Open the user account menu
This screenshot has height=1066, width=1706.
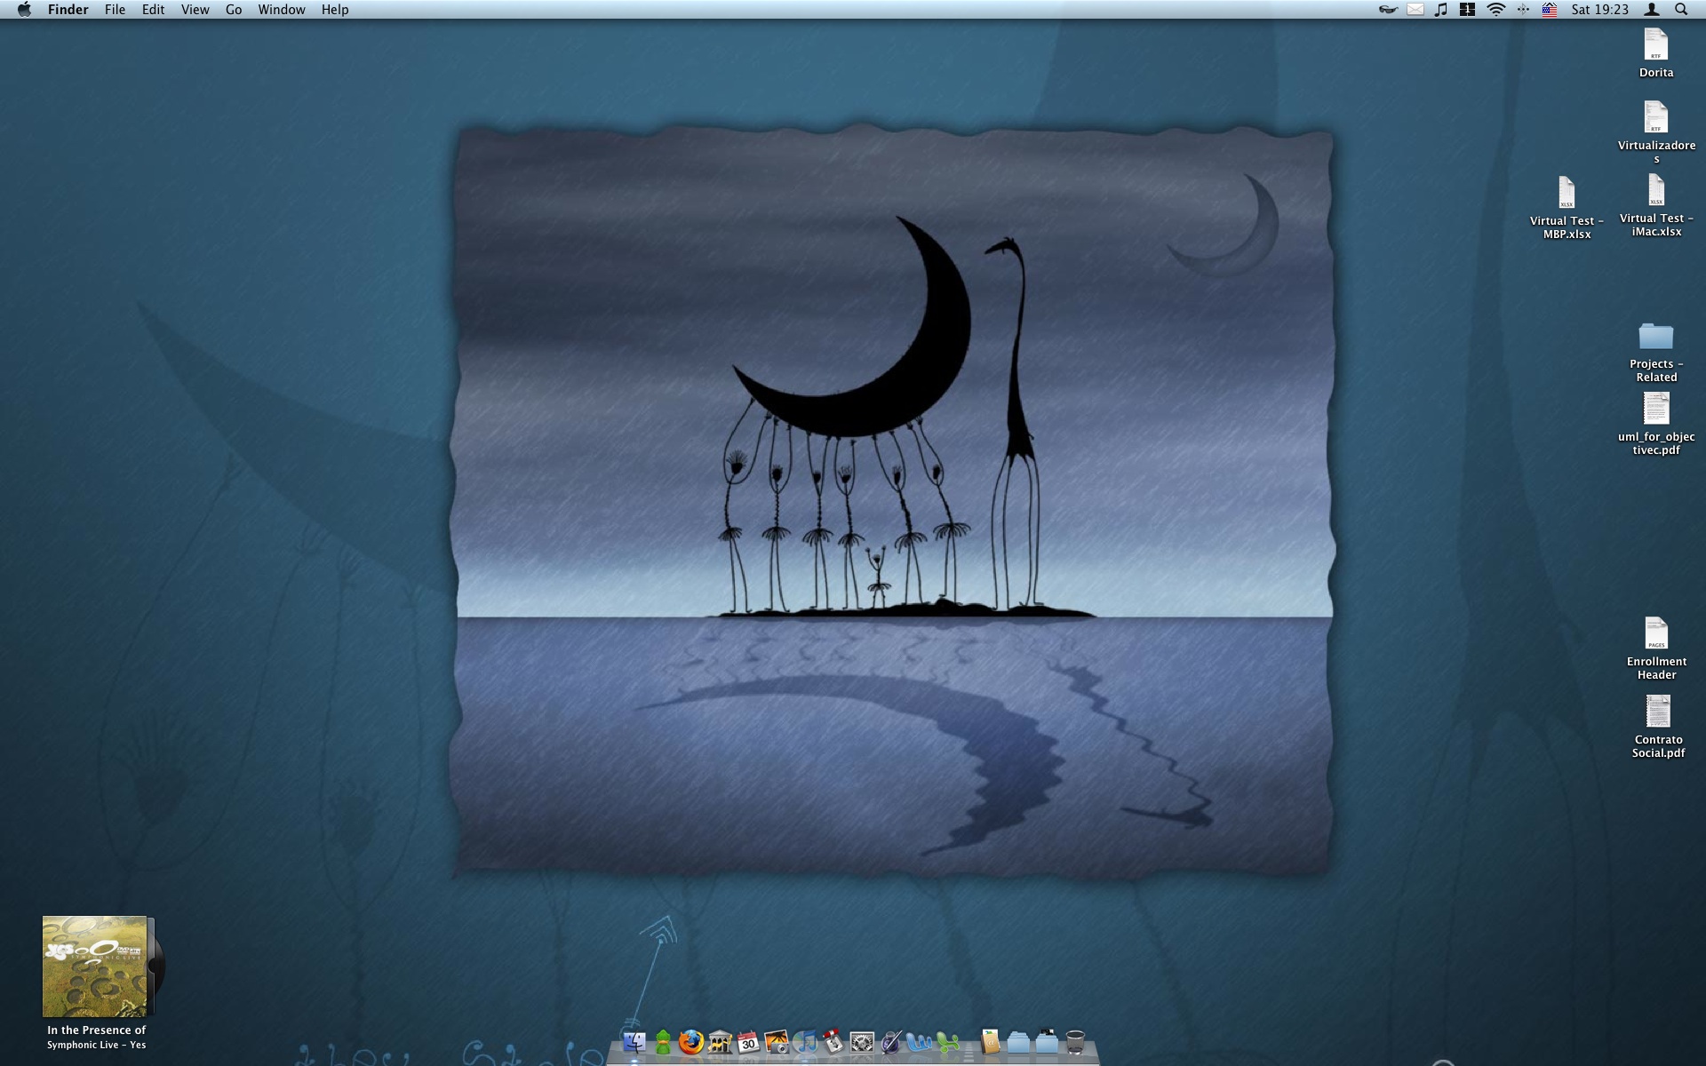(x=1652, y=10)
